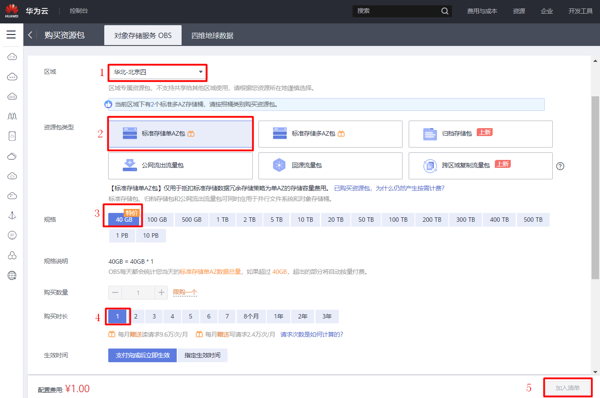The height and width of the screenshot is (398, 600).
Task: Click the thumbs-up icon in the notice bar
Action: (108, 104)
